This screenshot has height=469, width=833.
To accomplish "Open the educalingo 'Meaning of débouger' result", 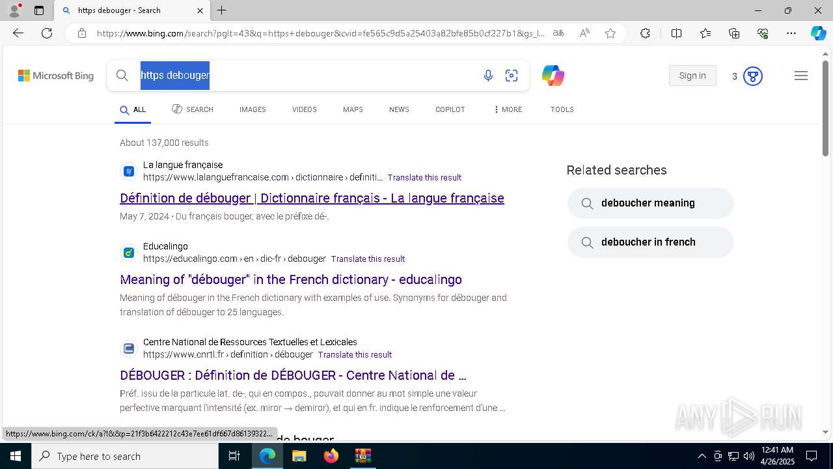I will click(291, 279).
